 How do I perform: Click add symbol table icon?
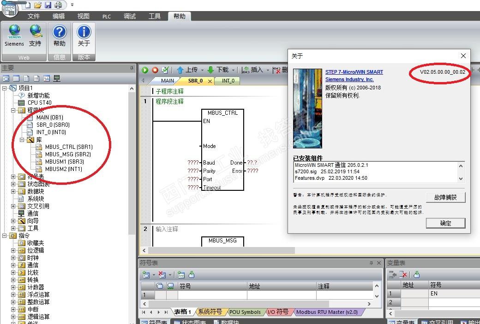146,275
